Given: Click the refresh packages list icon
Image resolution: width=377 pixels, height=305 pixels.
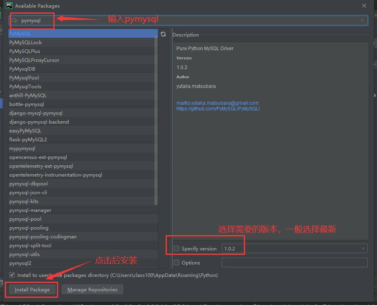Looking at the screenshot, I should tap(163, 34).
